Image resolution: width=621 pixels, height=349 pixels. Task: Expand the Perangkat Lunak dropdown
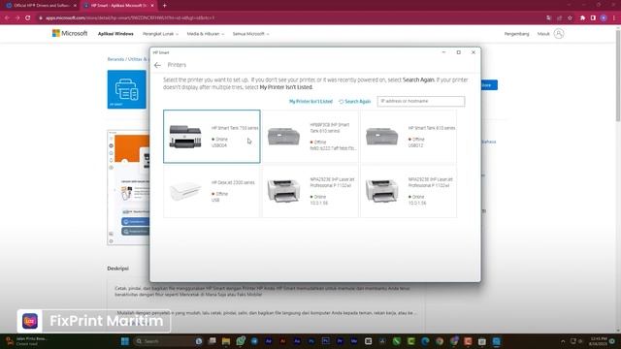(160, 34)
